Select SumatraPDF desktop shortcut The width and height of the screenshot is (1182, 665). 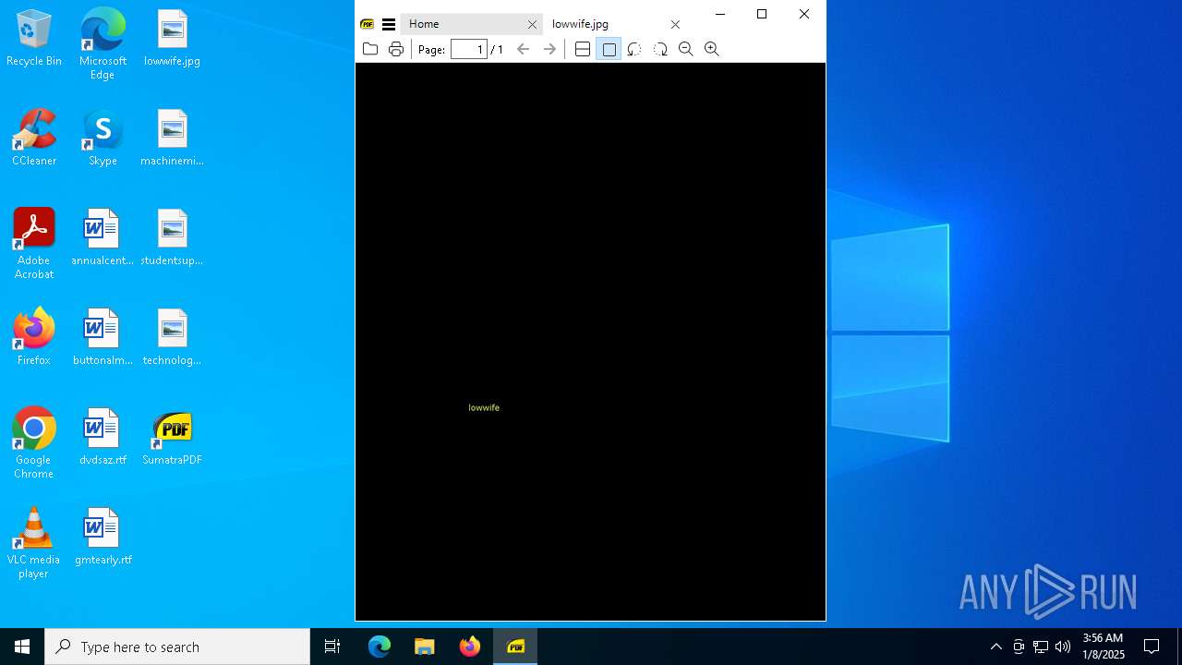172,438
